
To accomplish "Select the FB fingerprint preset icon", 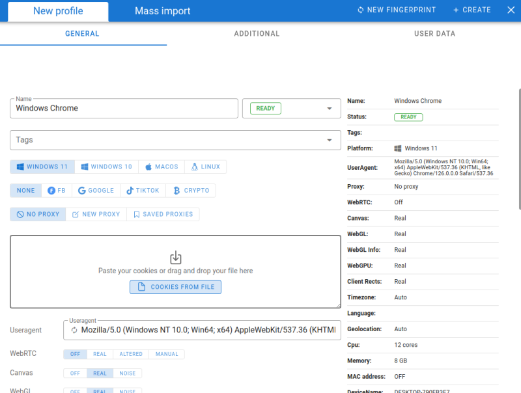I will [x=53, y=190].
